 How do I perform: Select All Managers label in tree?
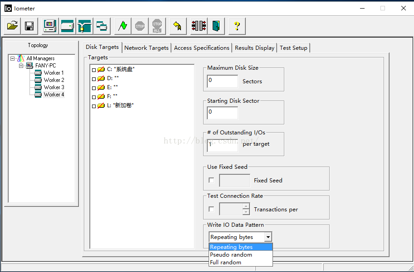pyautogui.click(x=40, y=58)
